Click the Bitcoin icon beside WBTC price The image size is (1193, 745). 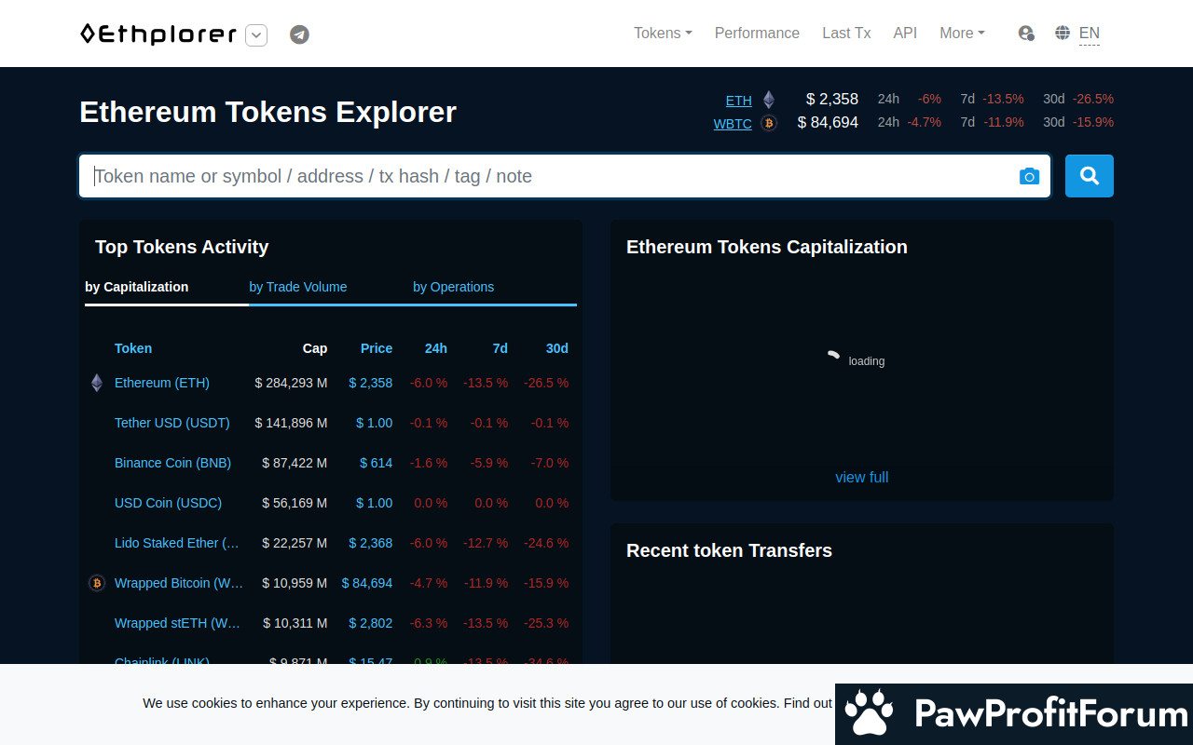(769, 123)
